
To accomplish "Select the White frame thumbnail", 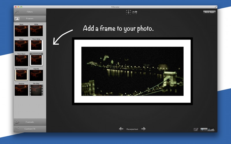I will [x=36, y=30].
